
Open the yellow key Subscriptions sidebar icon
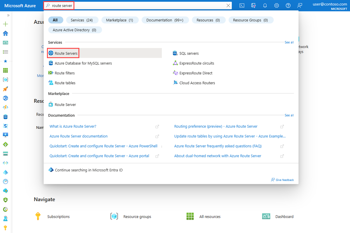point(5,228)
